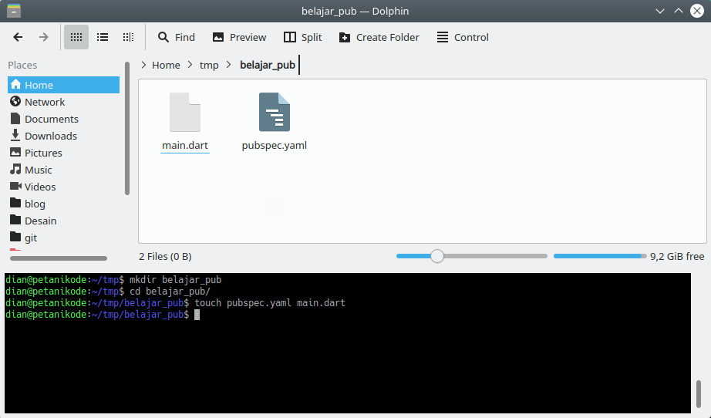Image resolution: width=711 pixels, height=418 pixels.
Task: Open the Control menu
Action: click(x=463, y=37)
